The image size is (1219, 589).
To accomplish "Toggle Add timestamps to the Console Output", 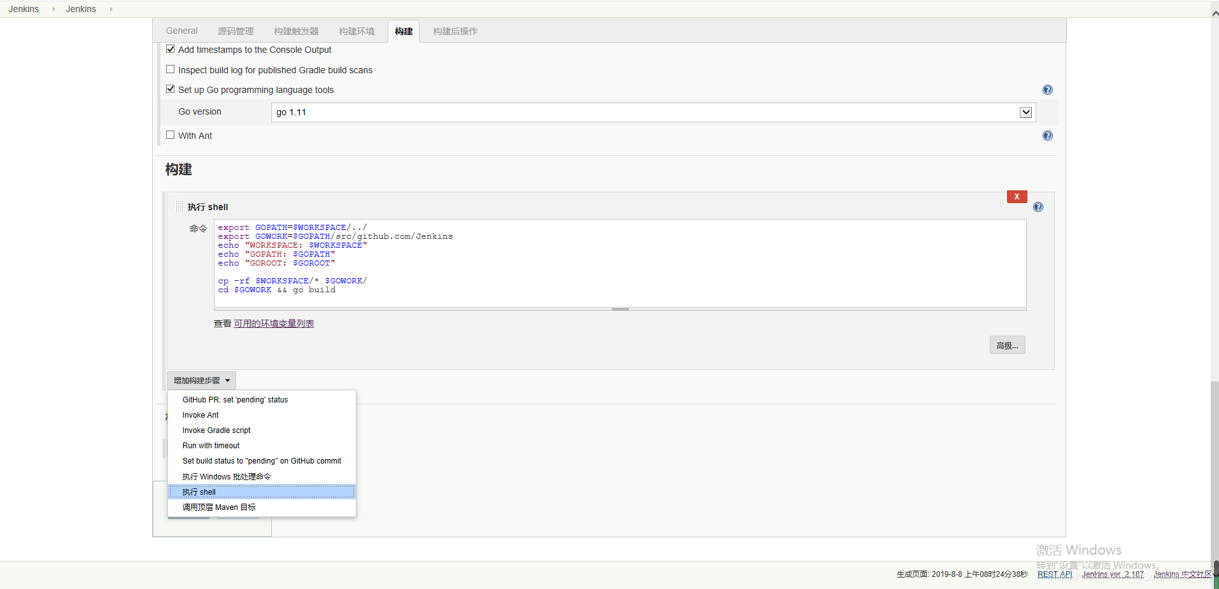I will point(170,49).
